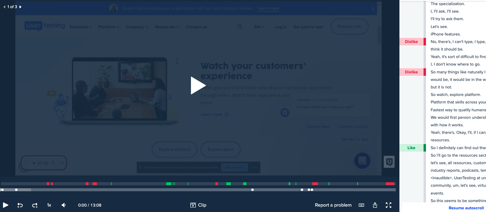
Task: Select transcript line "industry reports, podcasts, ten"
Action: 458,171
